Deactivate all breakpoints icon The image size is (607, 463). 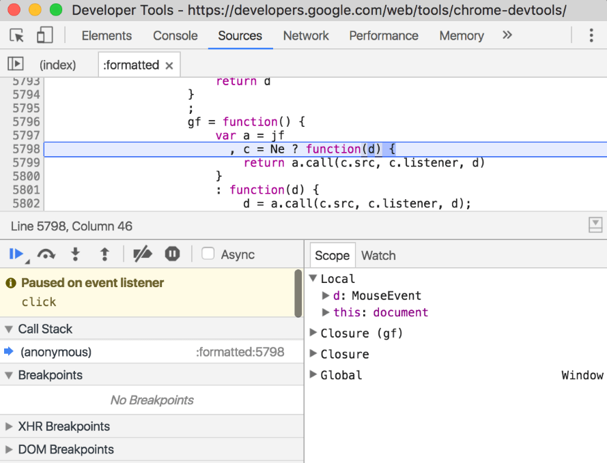143,254
